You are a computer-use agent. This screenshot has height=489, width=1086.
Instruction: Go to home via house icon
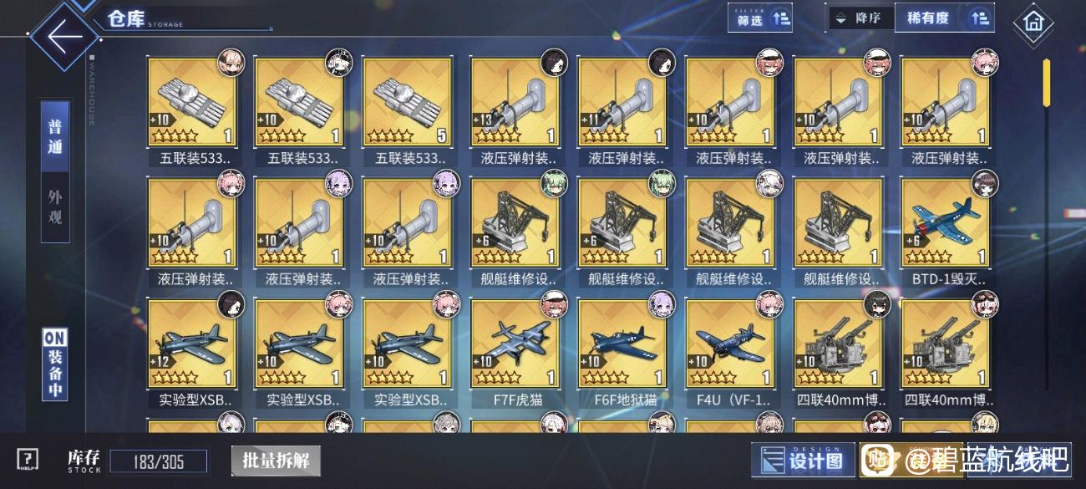tap(1033, 23)
